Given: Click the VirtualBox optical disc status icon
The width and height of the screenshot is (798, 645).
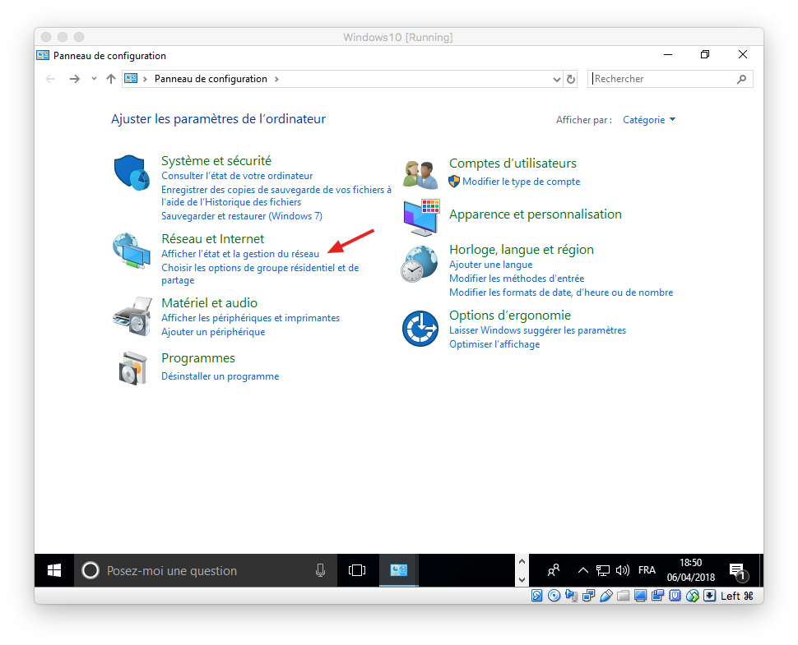Looking at the screenshot, I should (x=554, y=596).
